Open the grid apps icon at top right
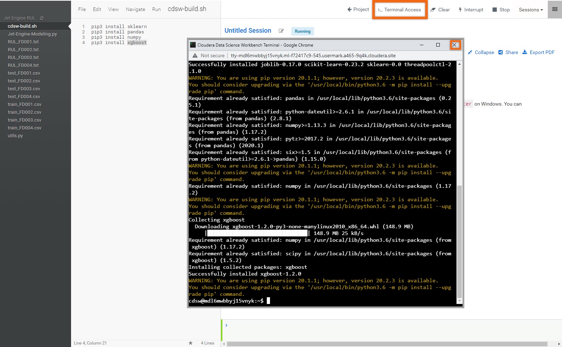 [x=555, y=10]
